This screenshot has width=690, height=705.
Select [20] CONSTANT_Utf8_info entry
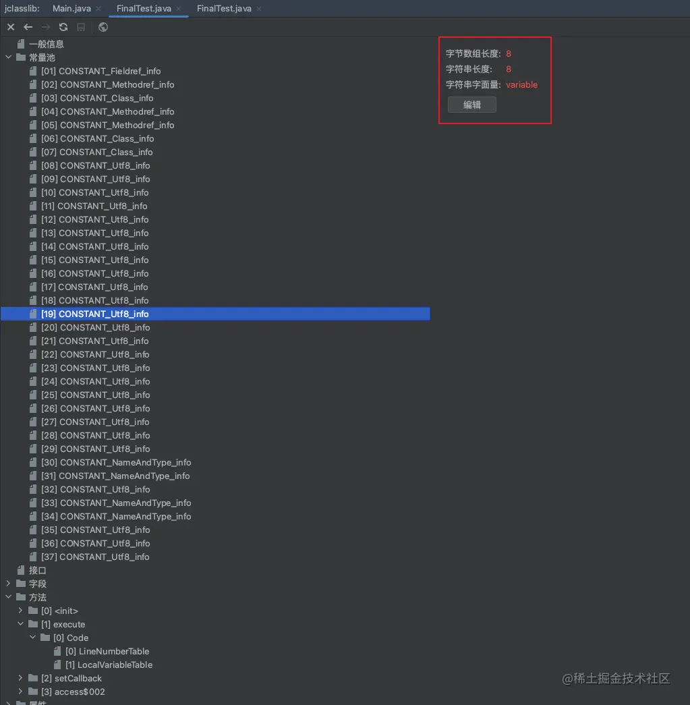click(x=95, y=327)
